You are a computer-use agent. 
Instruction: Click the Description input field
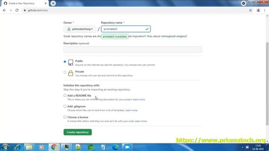click(x=133, y=49)
